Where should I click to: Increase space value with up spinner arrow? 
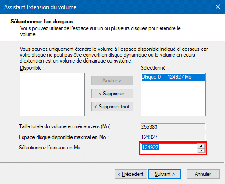[202, 146]
